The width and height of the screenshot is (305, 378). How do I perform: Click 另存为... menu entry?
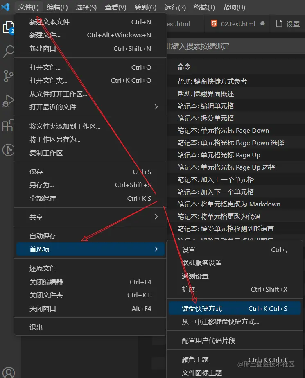tap(90, 185)
